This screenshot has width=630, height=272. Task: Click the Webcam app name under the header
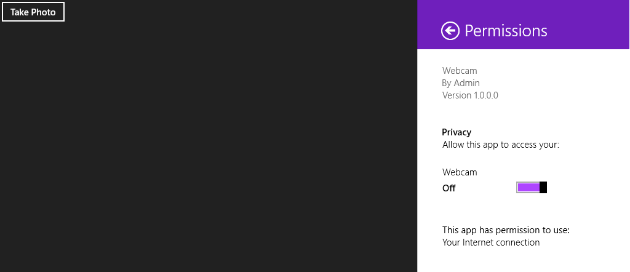coord(460,71)
